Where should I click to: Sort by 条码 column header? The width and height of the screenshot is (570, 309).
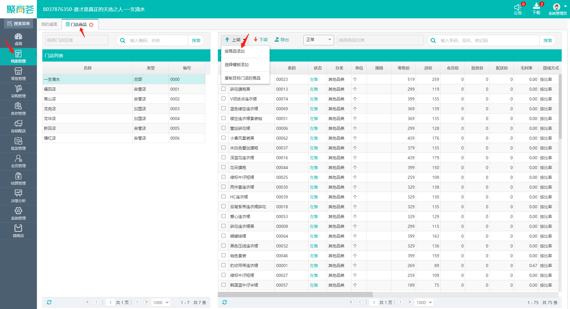[291, 68]
